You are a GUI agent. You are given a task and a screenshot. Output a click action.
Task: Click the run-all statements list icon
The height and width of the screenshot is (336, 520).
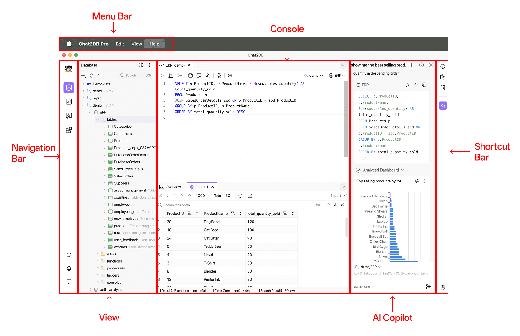[179, 76]
